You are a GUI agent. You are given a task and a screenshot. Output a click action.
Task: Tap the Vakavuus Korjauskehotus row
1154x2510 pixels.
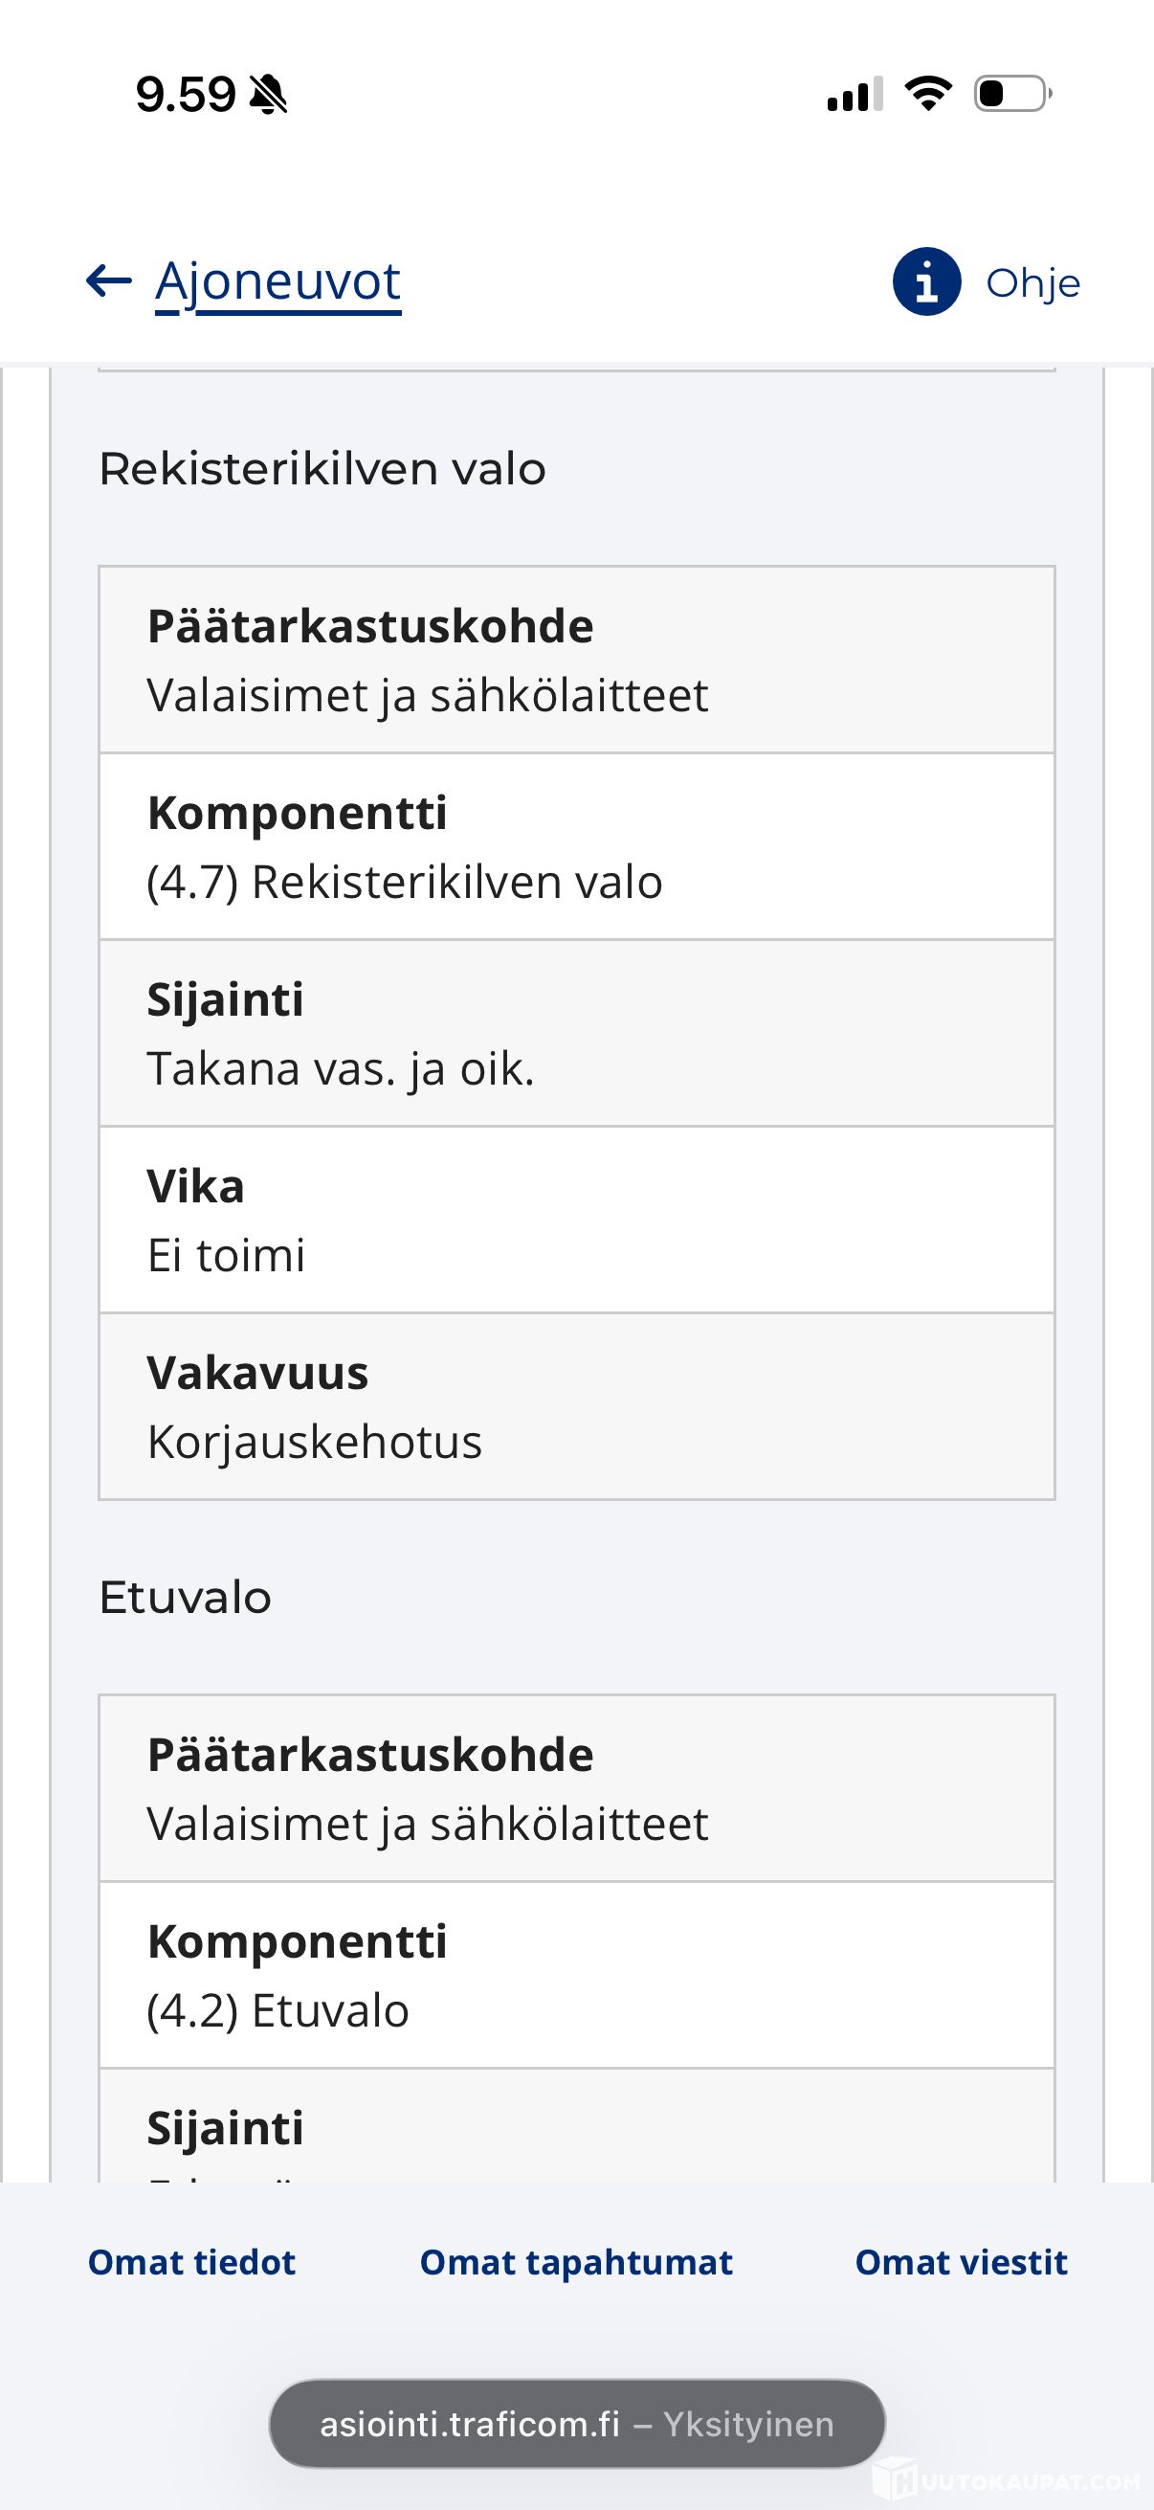pos(576,1406)
